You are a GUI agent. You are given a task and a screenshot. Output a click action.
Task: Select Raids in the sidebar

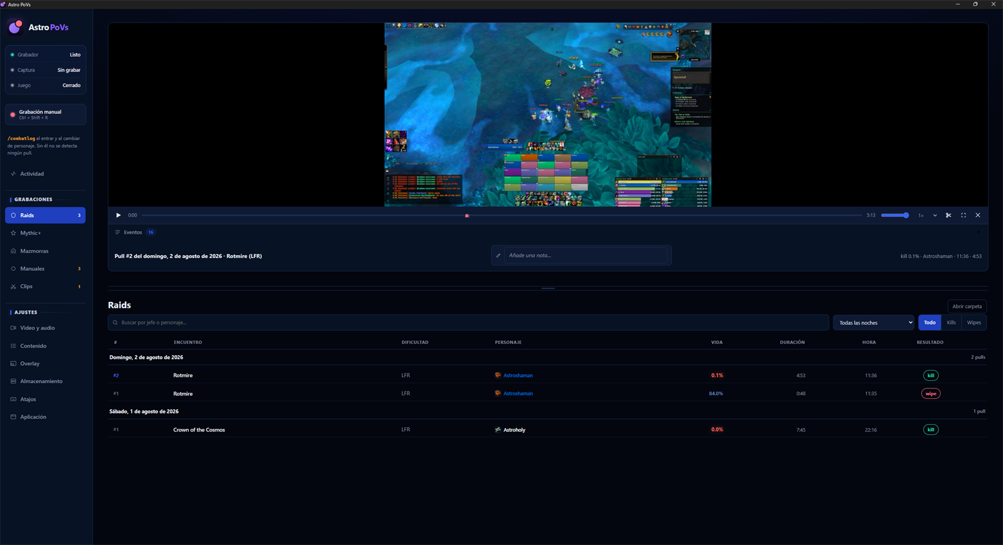pos(46,215)
